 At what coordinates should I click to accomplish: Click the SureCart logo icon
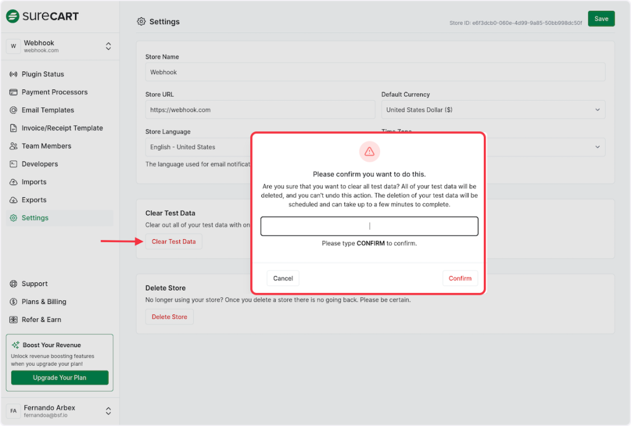tap(13, 17)
